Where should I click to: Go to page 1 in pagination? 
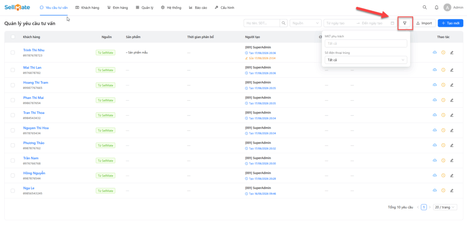click(x=424, y=207)
